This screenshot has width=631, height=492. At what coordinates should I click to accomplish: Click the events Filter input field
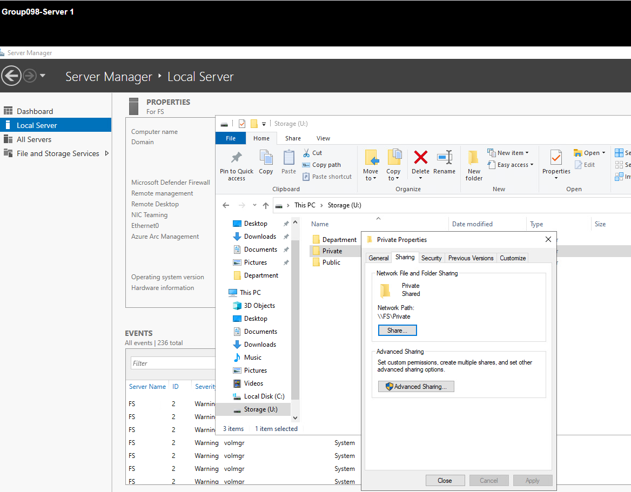point(173,363)
